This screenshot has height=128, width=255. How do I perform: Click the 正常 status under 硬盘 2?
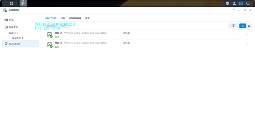pyautogui.click(x=57, y=37)
